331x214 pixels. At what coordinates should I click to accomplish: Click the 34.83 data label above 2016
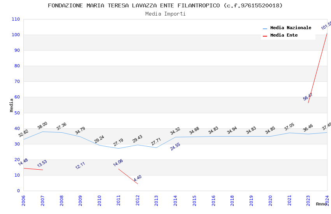click(213, 130)
